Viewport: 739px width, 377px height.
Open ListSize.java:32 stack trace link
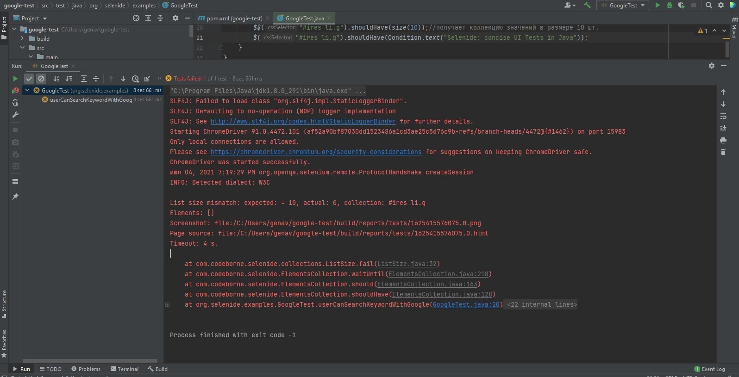click(x=407, y=264)
